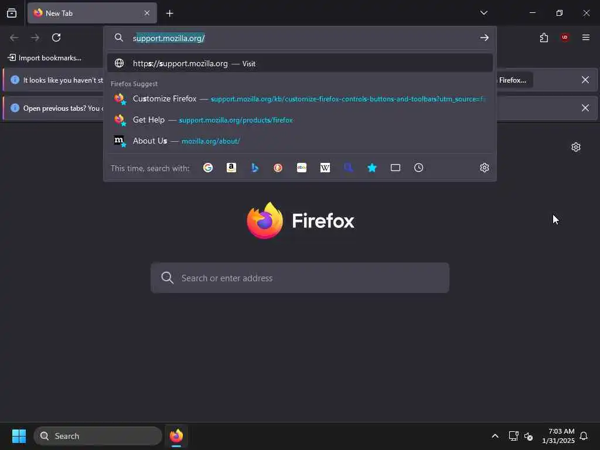Dismiss the 'It looks like you haven't' notification
The height and width of the screenshot is (450, 600).
coord(585,80)
